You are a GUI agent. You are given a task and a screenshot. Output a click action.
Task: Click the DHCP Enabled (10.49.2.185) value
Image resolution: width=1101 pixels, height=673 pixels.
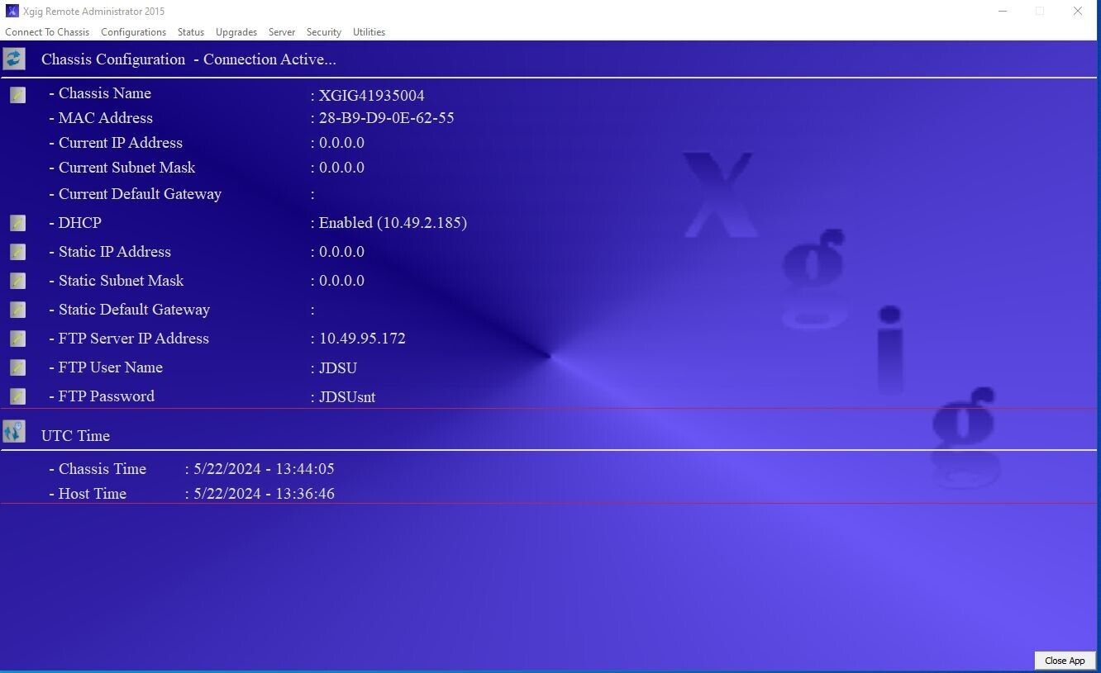[x=393, y=223]
